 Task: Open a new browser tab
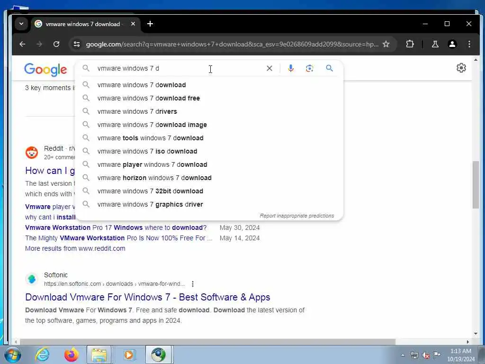pos(150,24)
